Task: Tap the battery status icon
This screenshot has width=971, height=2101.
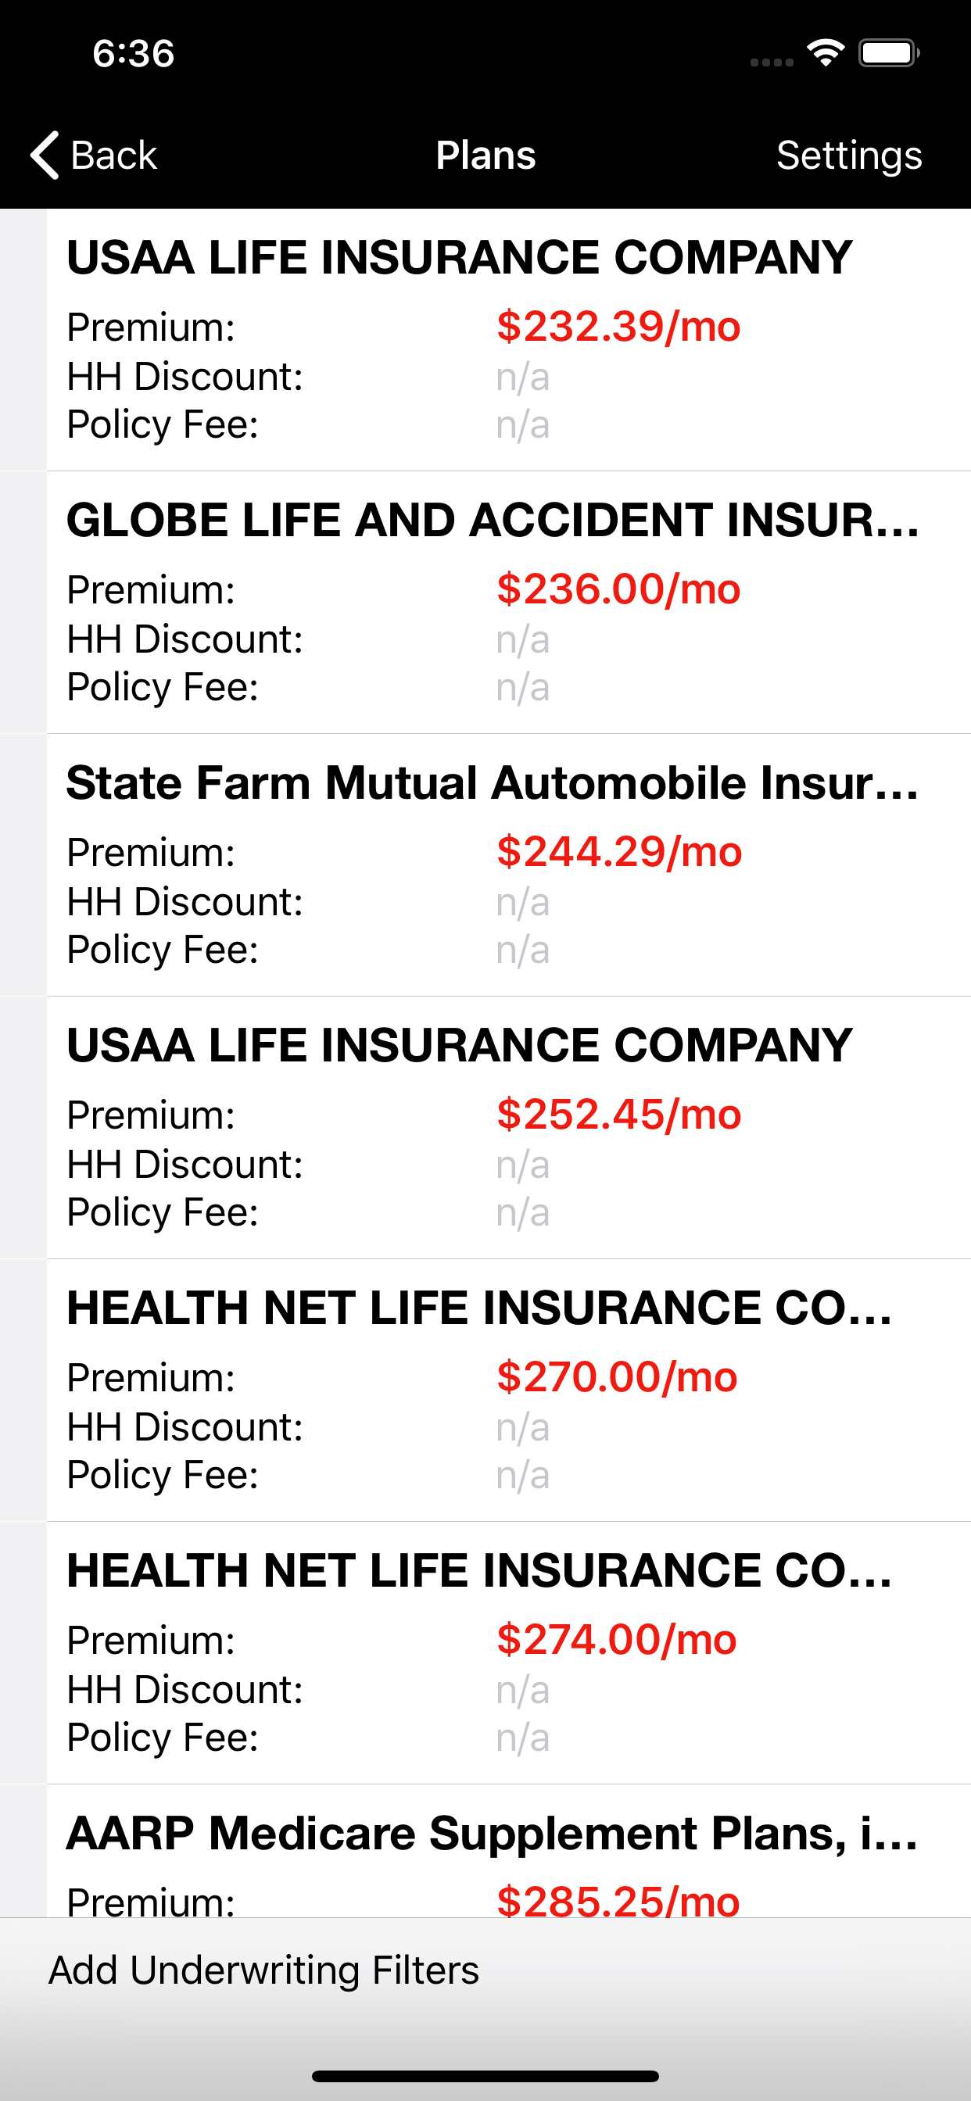Action: (889, 53)
